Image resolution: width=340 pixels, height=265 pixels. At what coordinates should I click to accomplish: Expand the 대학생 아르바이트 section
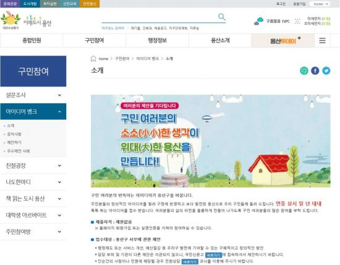33,215
